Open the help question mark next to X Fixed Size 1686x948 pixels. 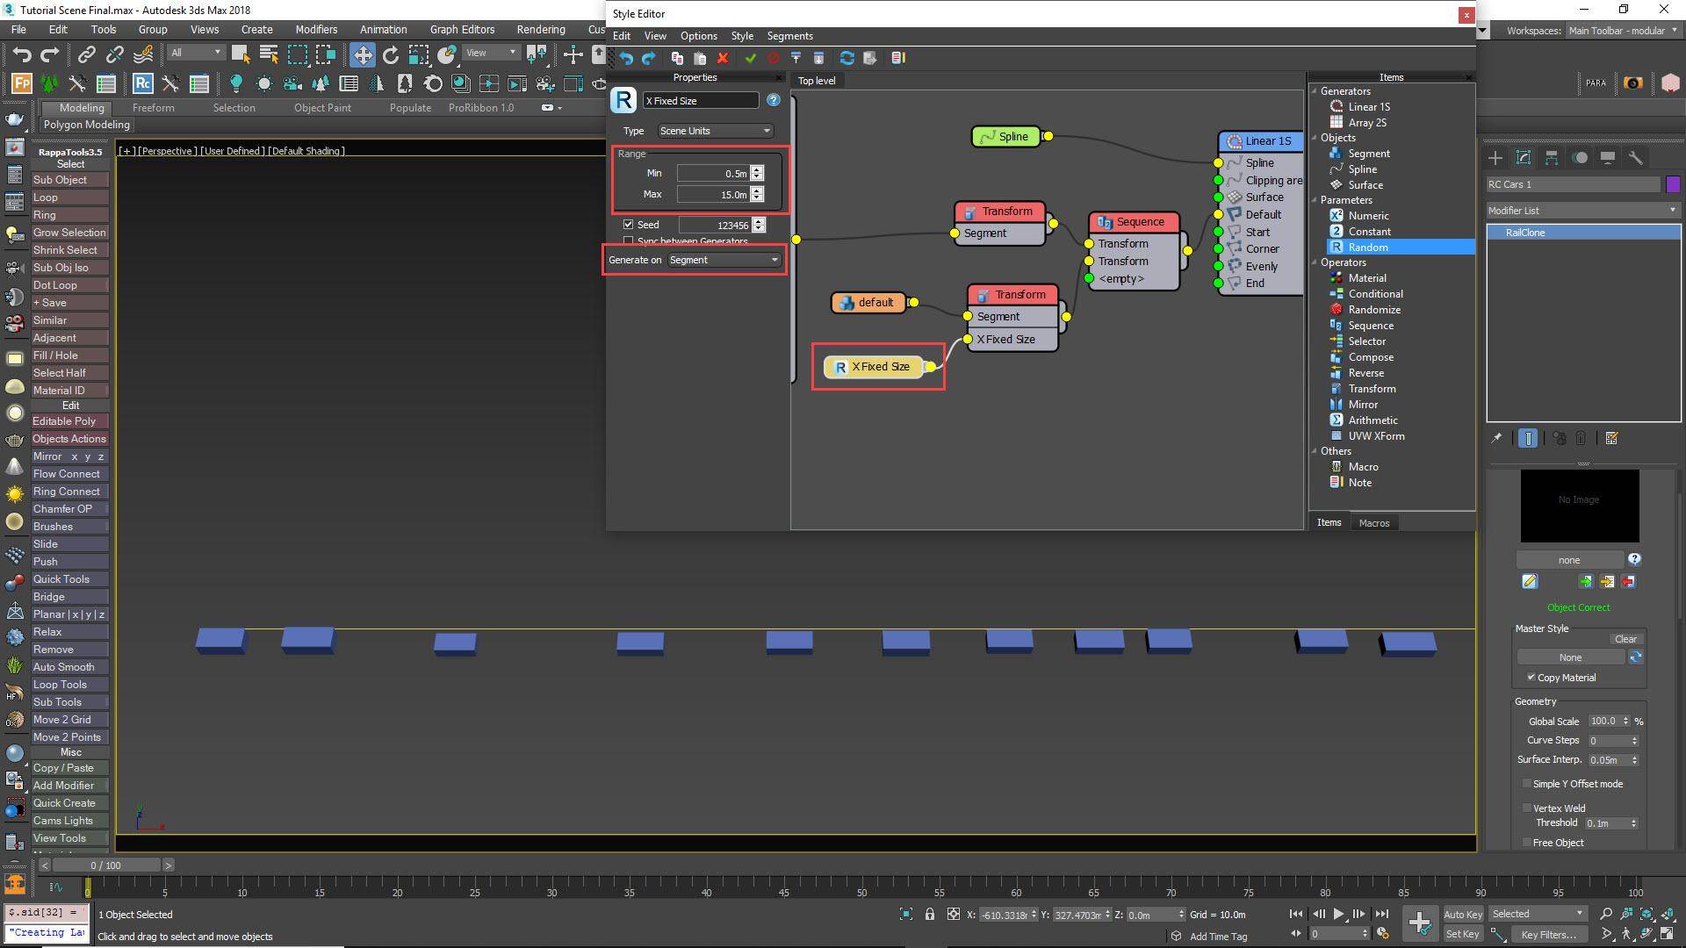[773, 100]
